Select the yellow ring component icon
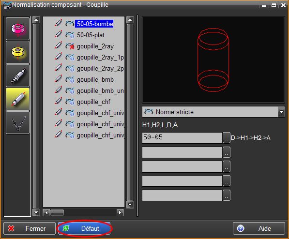Image resolution: width=289 pixels, height=239 pixels. [x=18, y=52]
